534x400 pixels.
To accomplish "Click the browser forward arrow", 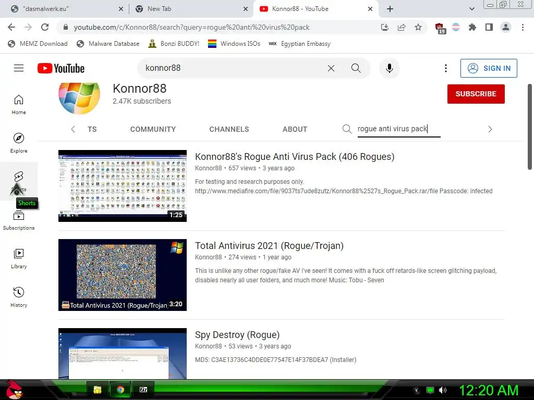I will coord(28,27).
